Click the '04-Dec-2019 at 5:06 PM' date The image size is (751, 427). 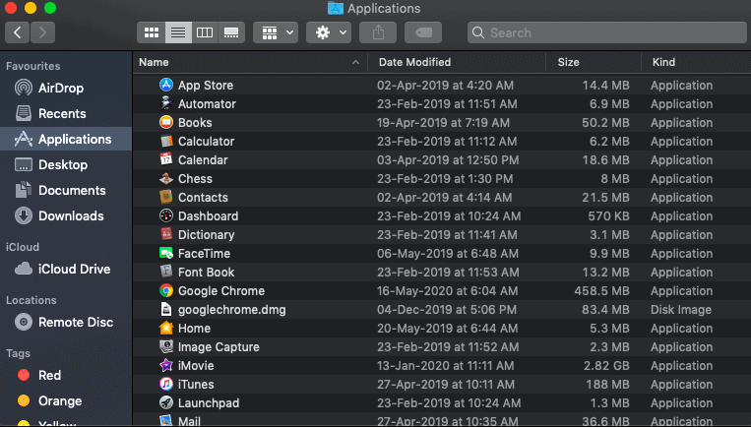click(447, 310)
